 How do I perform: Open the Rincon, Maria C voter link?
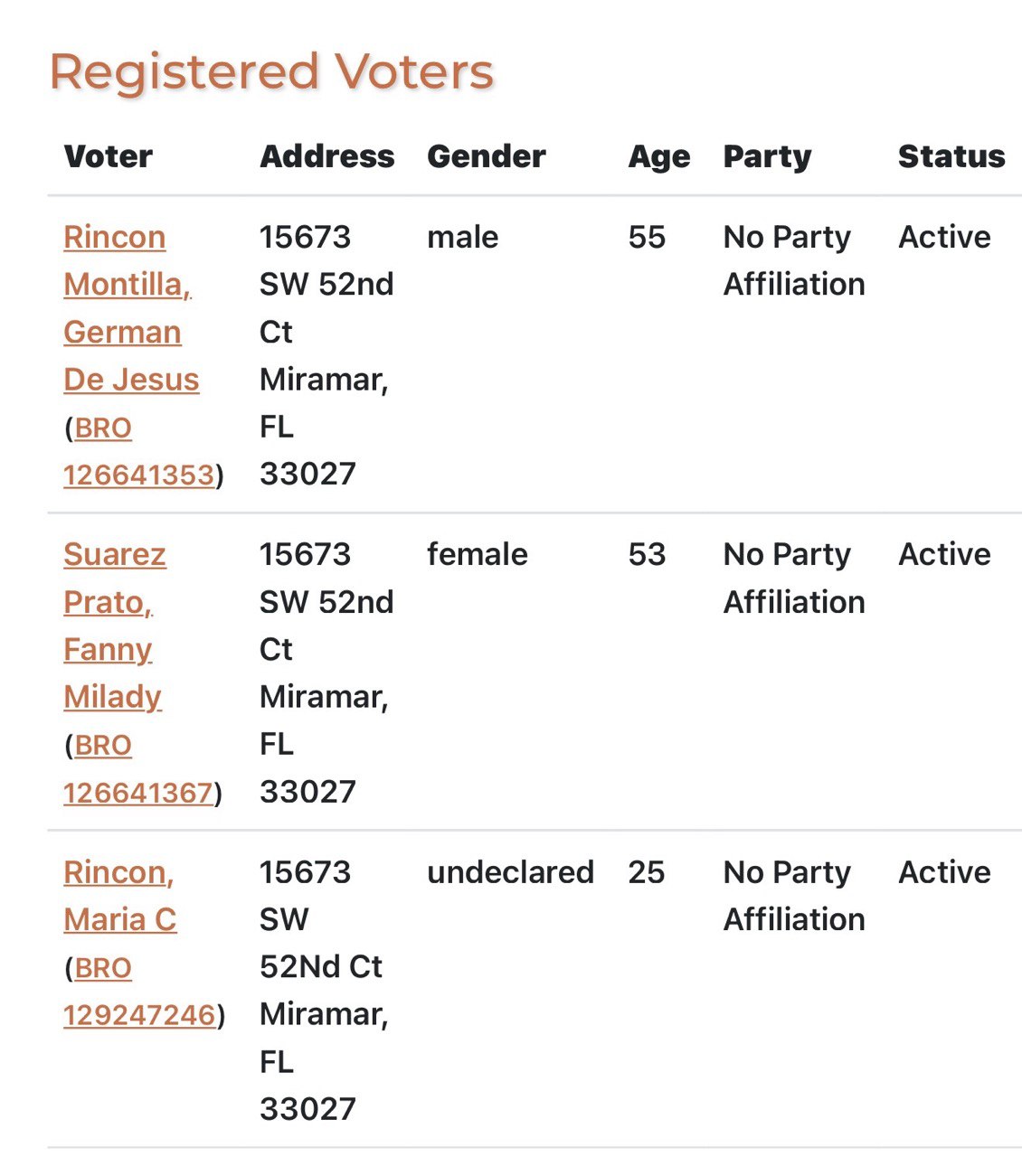tap(120, 896)
